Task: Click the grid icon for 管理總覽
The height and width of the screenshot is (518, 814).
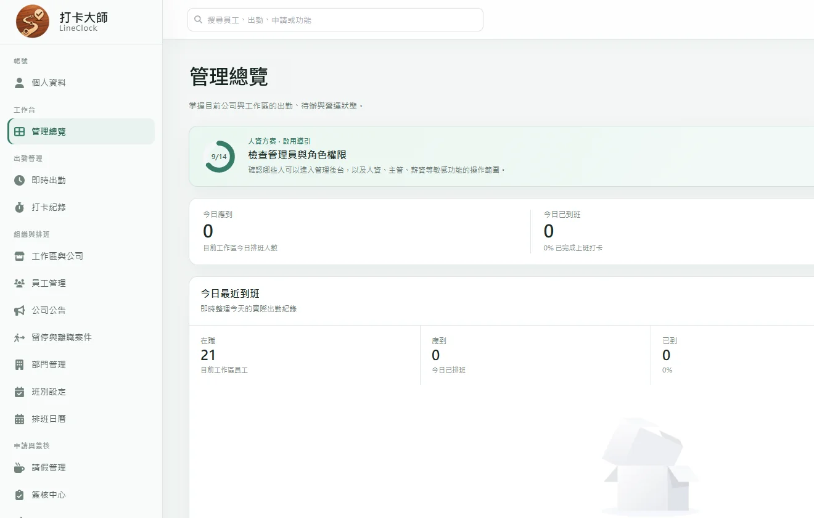Action: 19,131
